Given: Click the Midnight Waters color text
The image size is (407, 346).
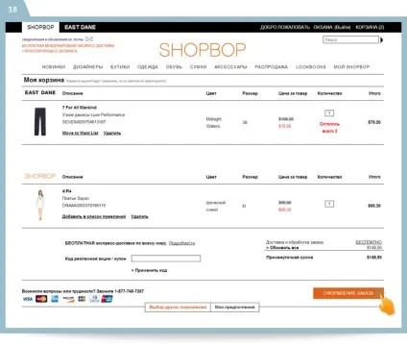Looking at the screenshot, I should pos(213,122).
